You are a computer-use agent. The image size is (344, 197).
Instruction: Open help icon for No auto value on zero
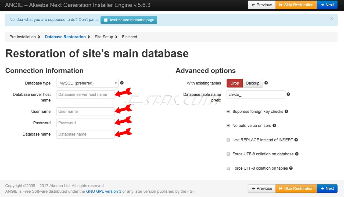274,125
